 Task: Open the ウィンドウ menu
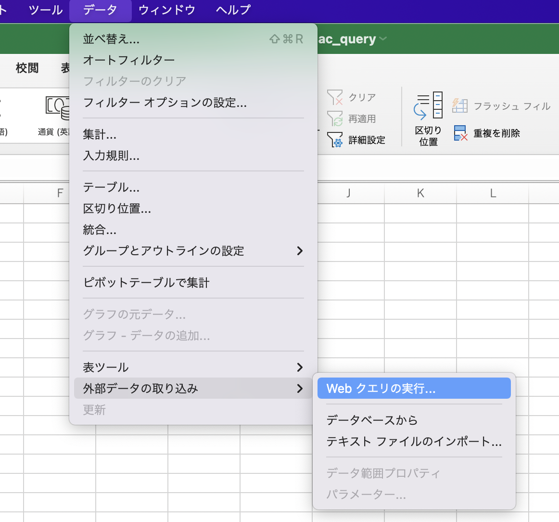pyautogui.click(x=167, y=10)
